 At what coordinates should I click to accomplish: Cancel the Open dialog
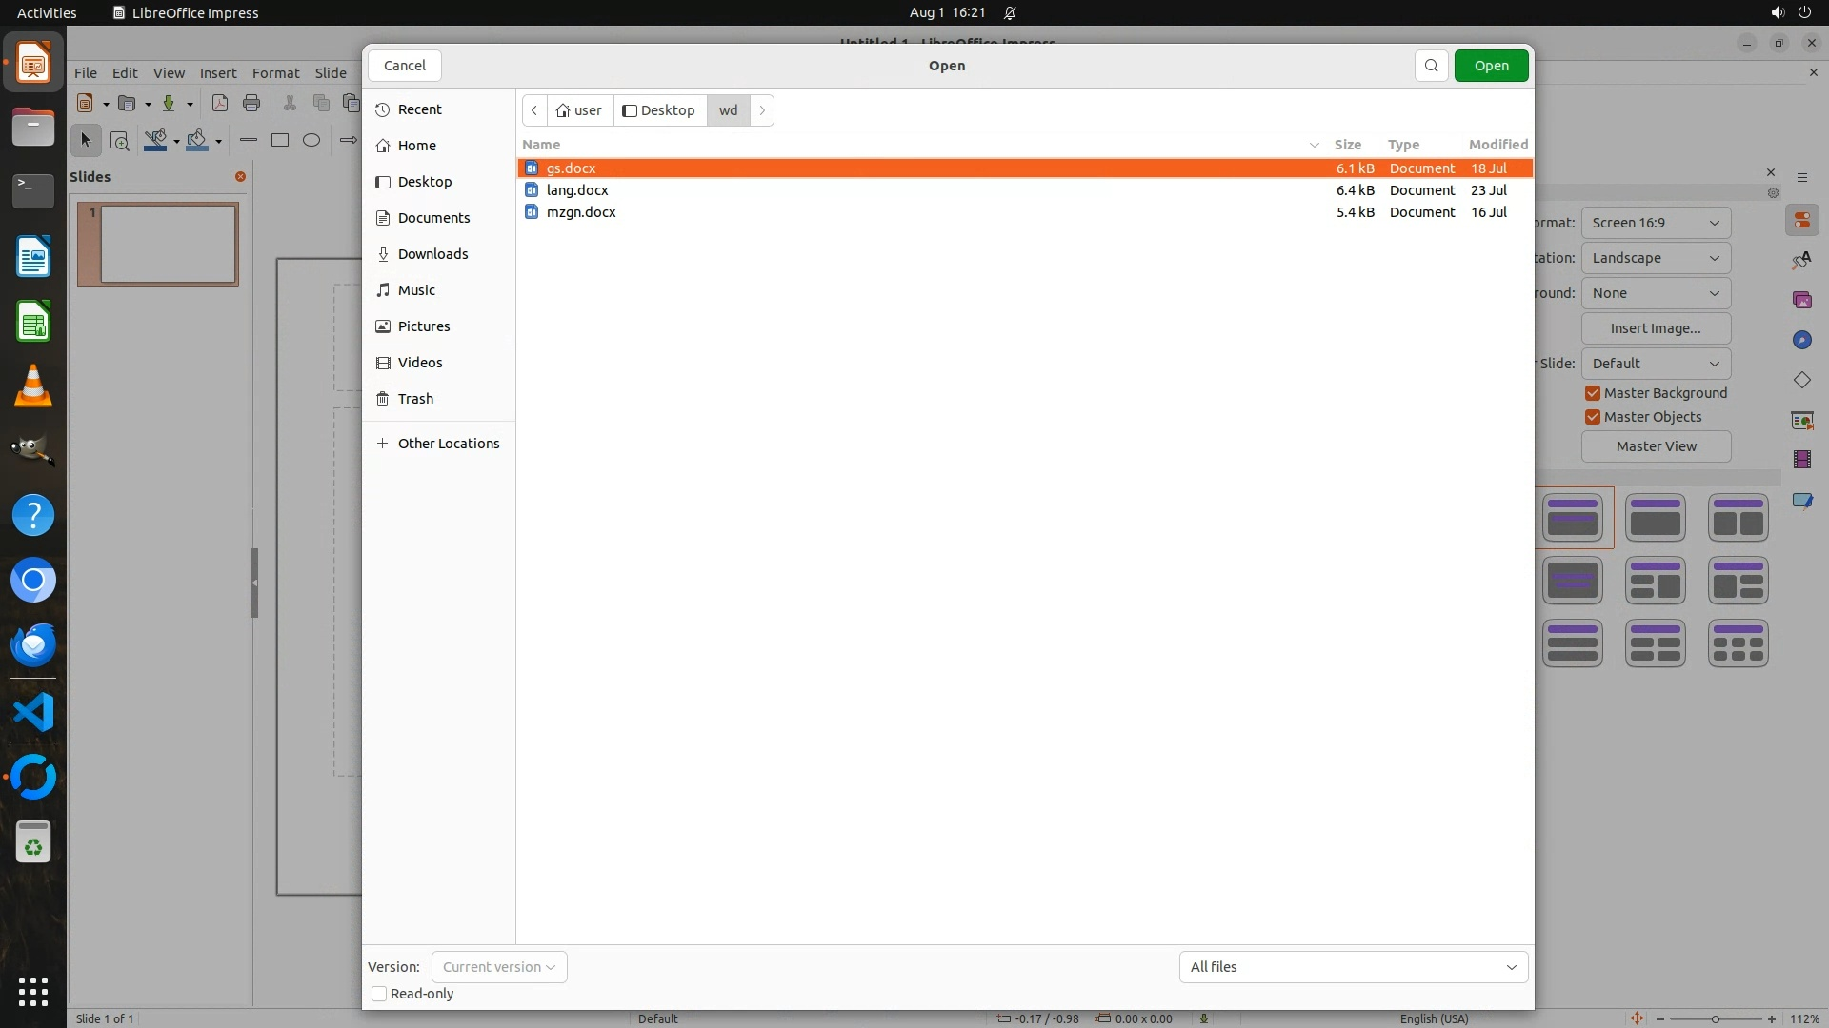coord(405,66)
